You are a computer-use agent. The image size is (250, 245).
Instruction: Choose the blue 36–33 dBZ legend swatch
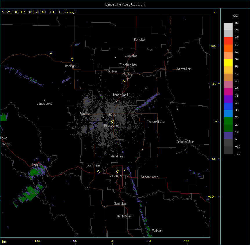coord(228,106)
